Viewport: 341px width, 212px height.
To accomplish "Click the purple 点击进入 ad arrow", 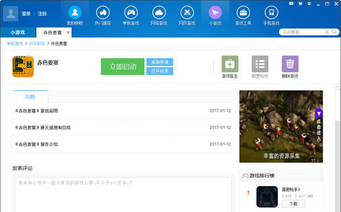I will (319, 113).
